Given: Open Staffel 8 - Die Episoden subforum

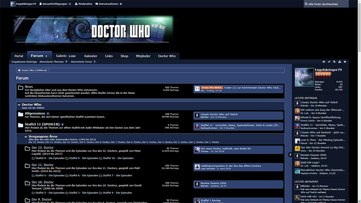Looking at the screenshot, I should 50,158.
